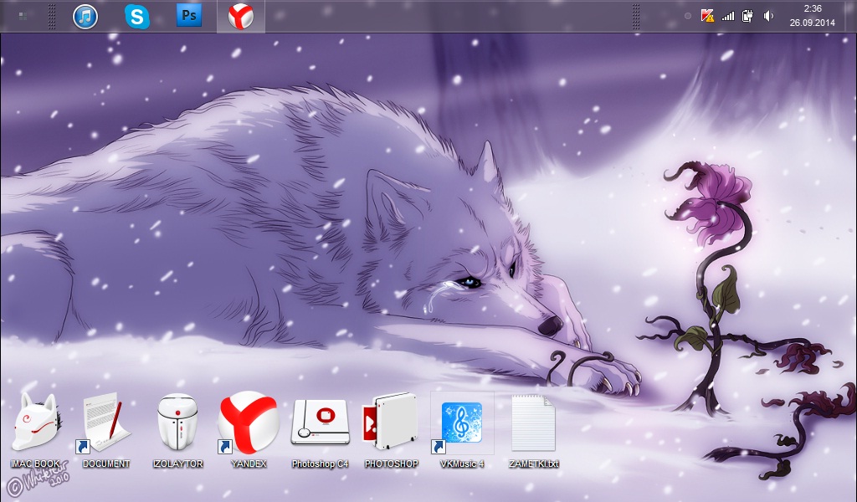Open Skype from the taskbar
Screen dimensions: 857x502
[x=136, y=17]
